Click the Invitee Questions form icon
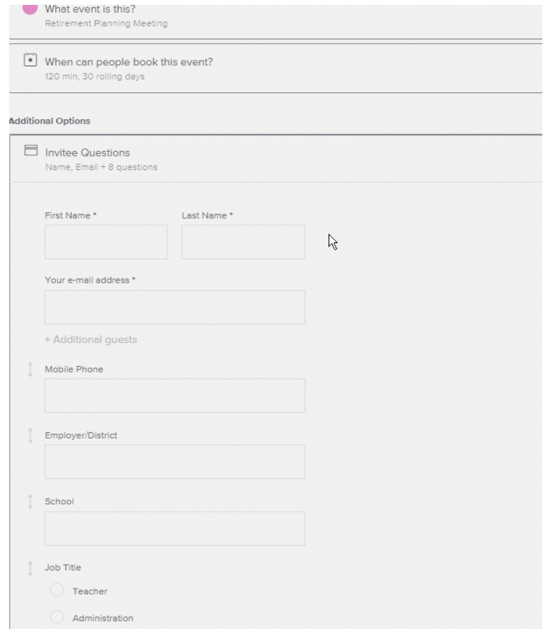This screenshot has width=546, height=629. coord(31,150)
